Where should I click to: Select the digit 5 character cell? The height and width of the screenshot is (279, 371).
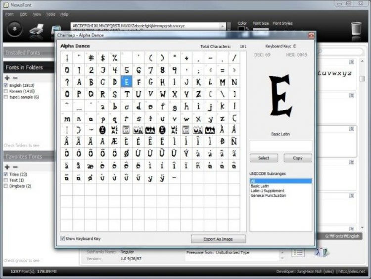pos(127,70)
